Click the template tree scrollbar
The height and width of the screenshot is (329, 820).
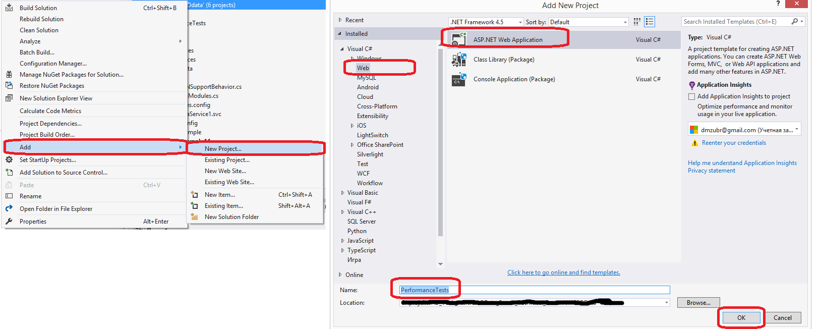(441, 143)
